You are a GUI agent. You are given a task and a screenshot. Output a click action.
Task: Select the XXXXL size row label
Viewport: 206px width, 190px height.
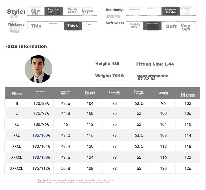[17, 158]
